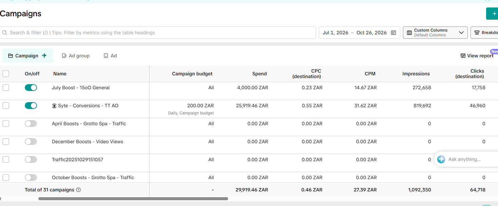Click the 0.23 ZAR CPC value
This screenshot has height=206, width=498.
click(x=312, y=88)
